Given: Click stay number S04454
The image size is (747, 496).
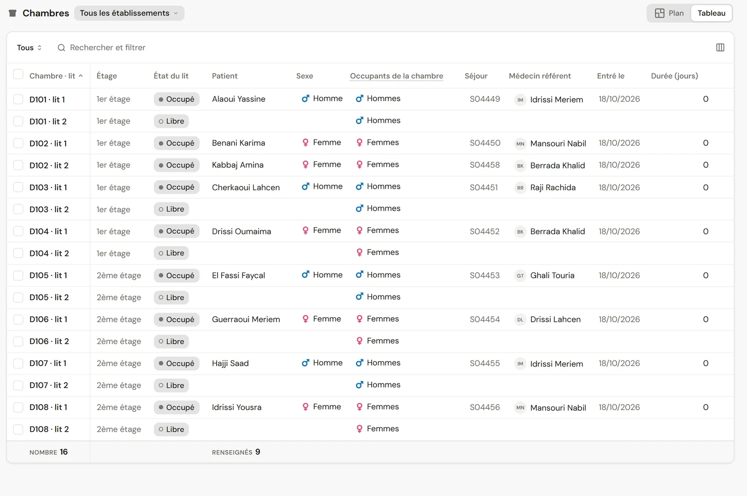Looking at the screenshot, I should pyautogui.click(x=485, y=319).
